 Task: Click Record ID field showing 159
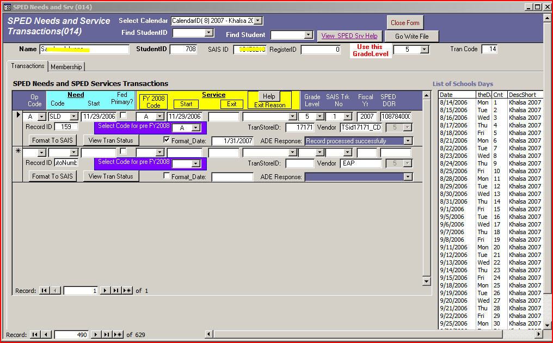coord(66,127)
